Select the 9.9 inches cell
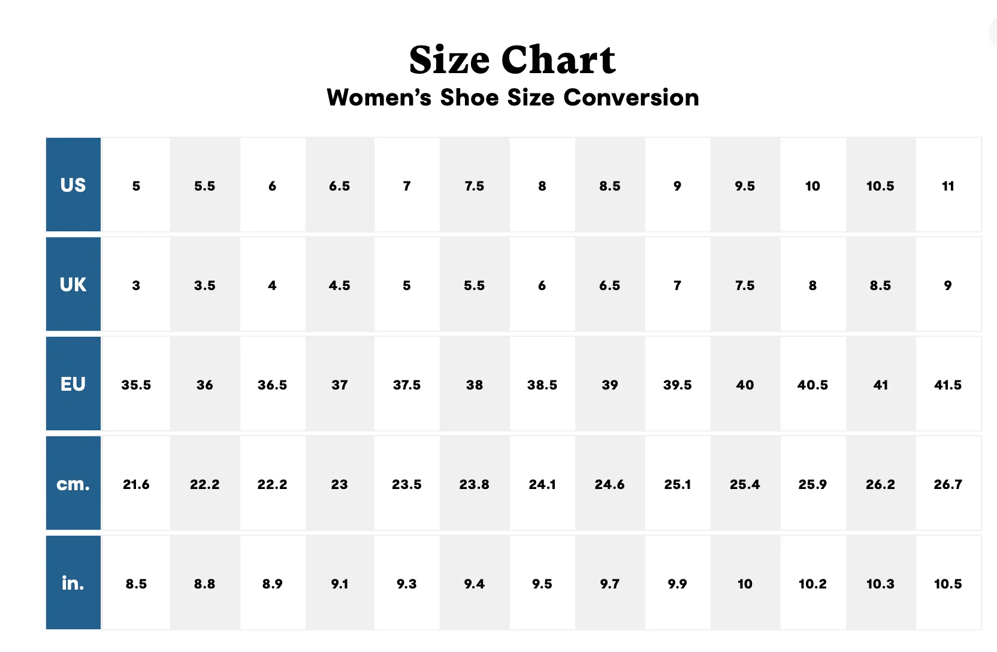 (x=678, y=582)
